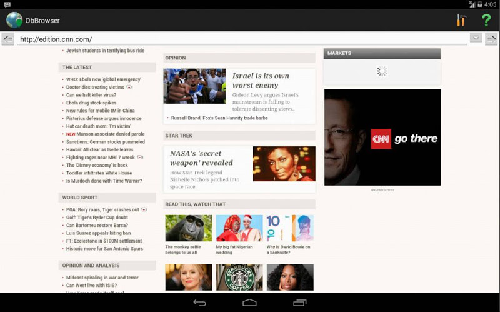
Task: Open 'Doctor dies treating victims' story
Action: [96, 87]
